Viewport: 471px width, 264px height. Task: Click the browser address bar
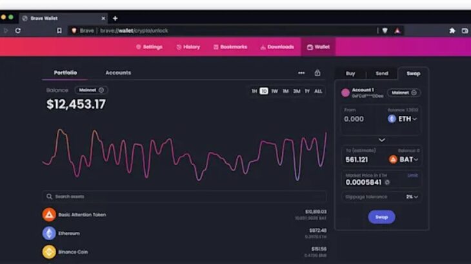coord(223,30)
